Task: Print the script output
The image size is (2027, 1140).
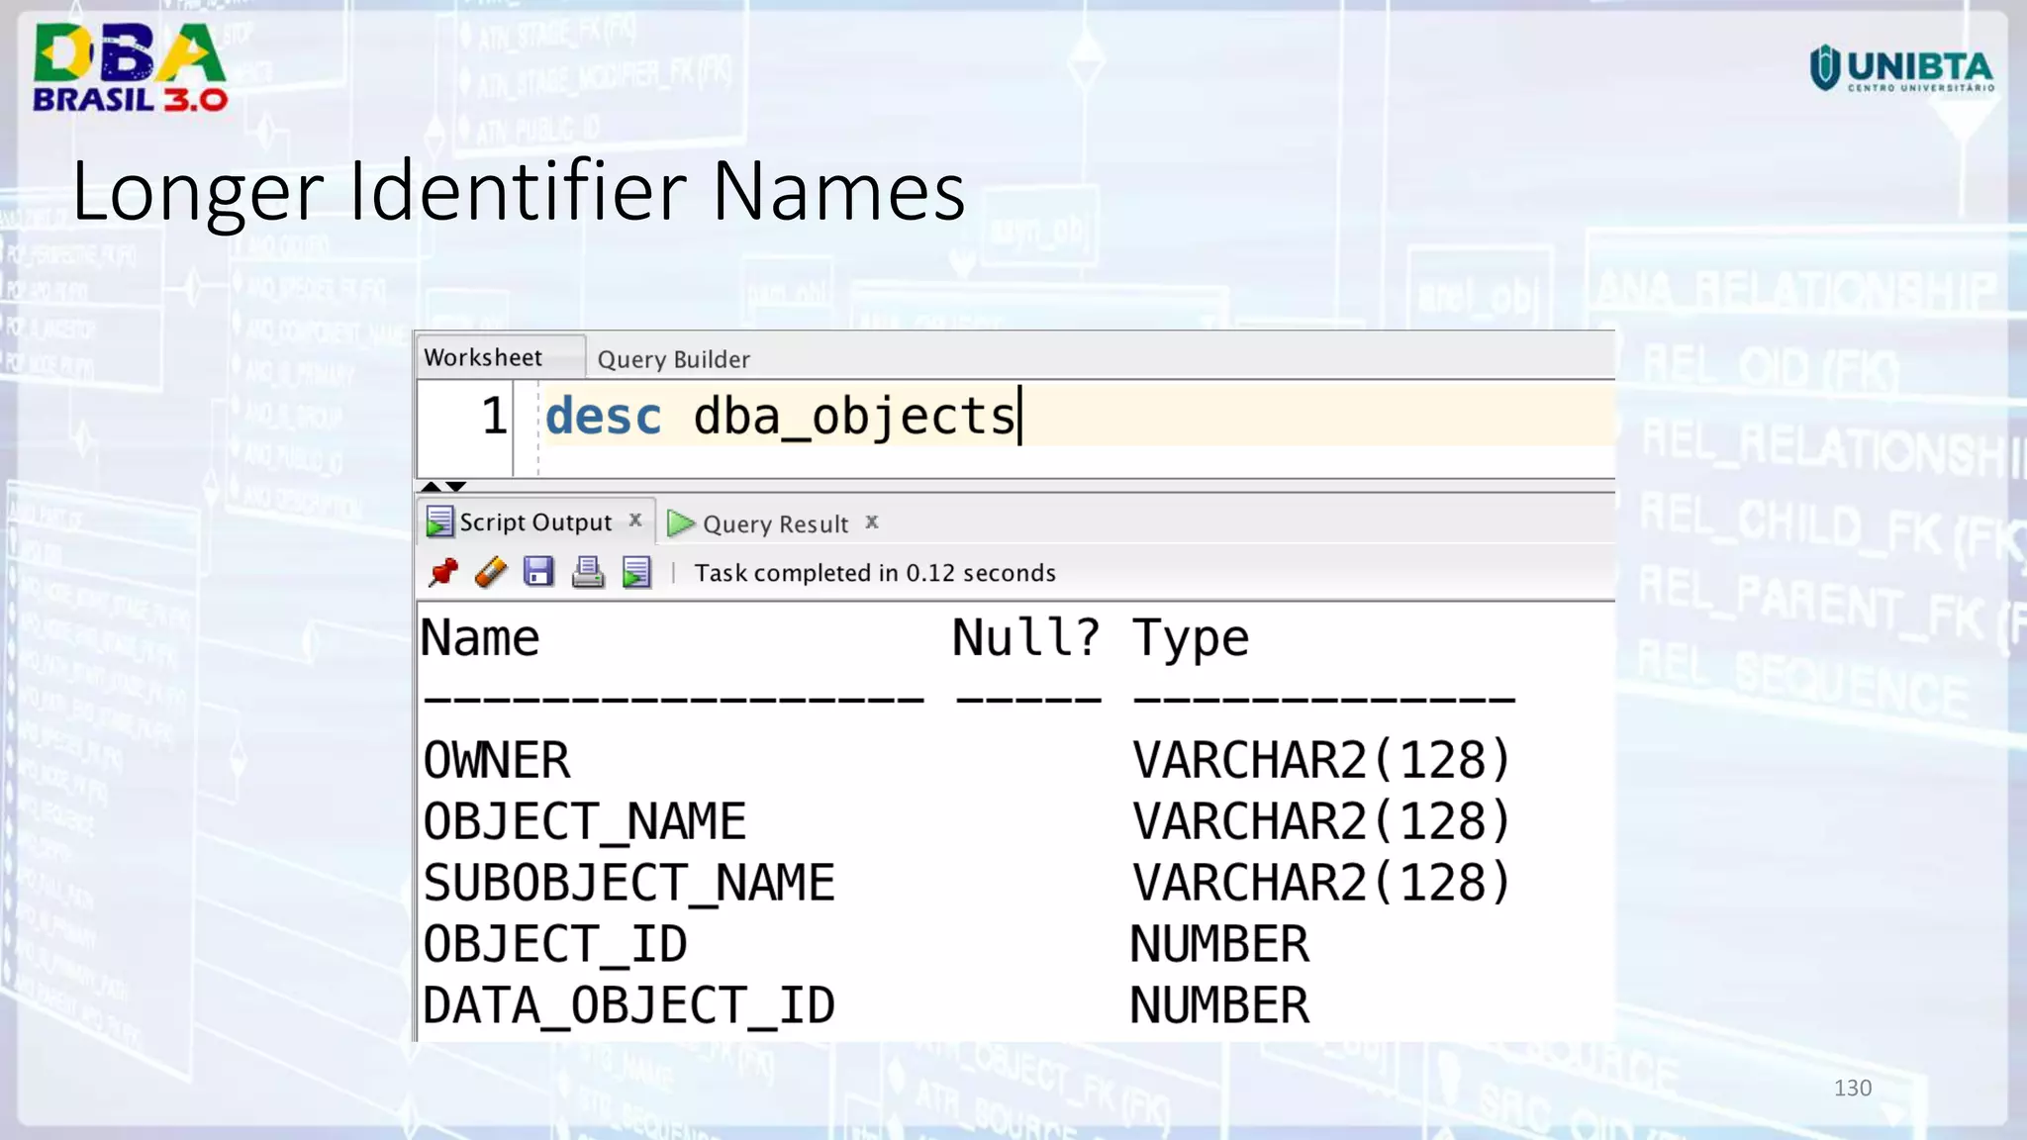Action: (588, 572)
